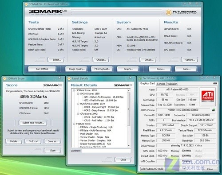The image size is (222, 175).
Task: Click the Release Date field Sep 10, 2008
Action: (x=165, y=105)
